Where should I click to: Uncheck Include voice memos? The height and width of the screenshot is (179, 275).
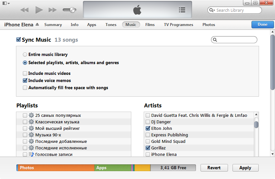point(25,80)
